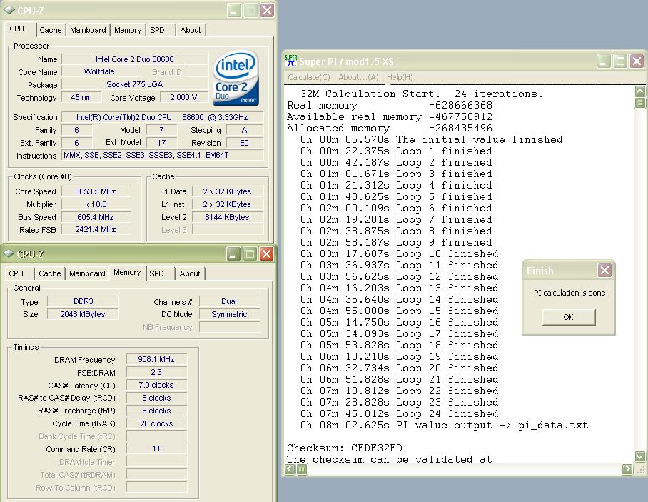This screenshot has height=502, width=648.
Task: Click the memory Type value 'DDR3'
Action: [83, 301]
